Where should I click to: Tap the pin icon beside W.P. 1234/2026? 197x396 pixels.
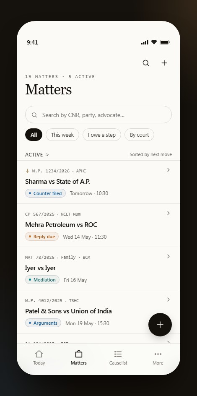click(x=28, y=171)
